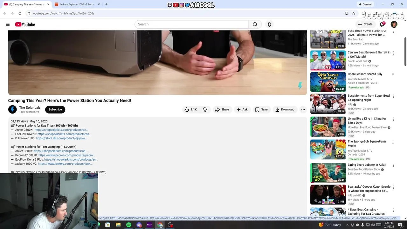Image resolution: width=407 pixels, height=229 pixels.
Task: Save the video to a playlist
Action: (x=261, y=109)
